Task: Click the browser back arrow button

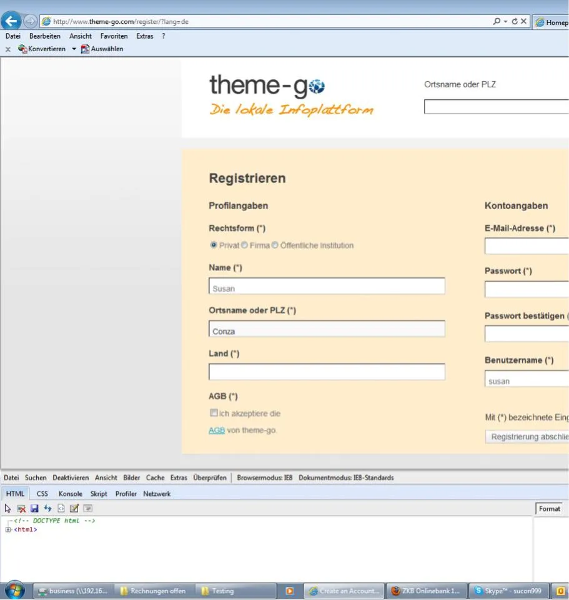Action: [x=11, y=21]
